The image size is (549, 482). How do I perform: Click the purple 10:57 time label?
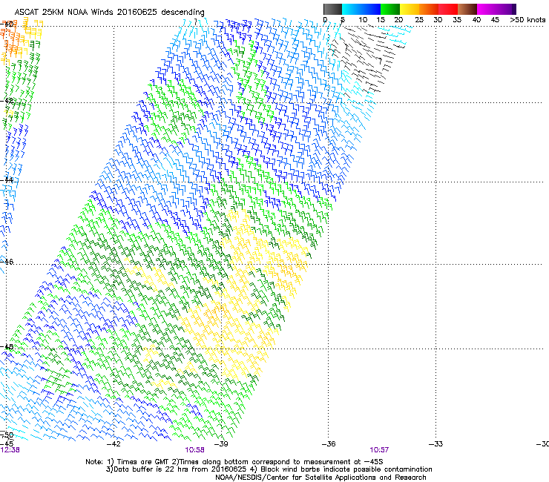click(379, 450)
